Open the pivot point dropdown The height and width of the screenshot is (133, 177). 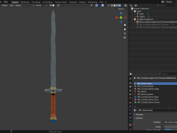46,6
